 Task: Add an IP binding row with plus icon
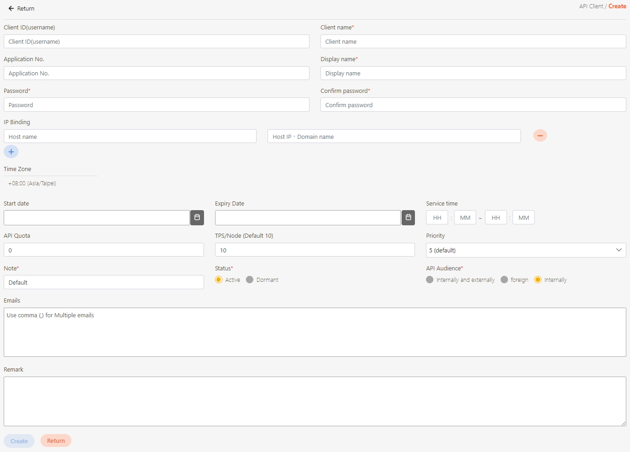pyautogui.click(x=11, y=152)
